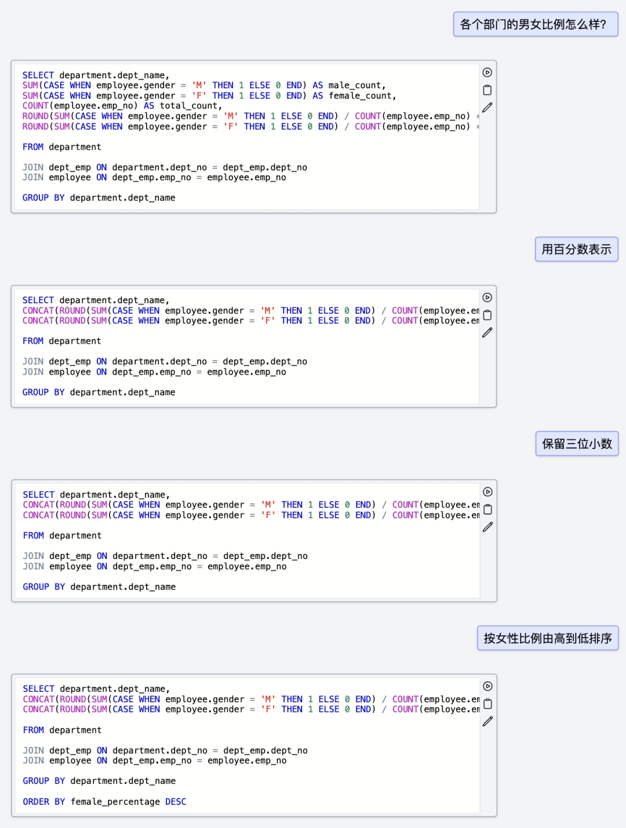
Task: Copy the SQL block below 保留三位小数
Action: pyautogui.click(x=488, y=509)
